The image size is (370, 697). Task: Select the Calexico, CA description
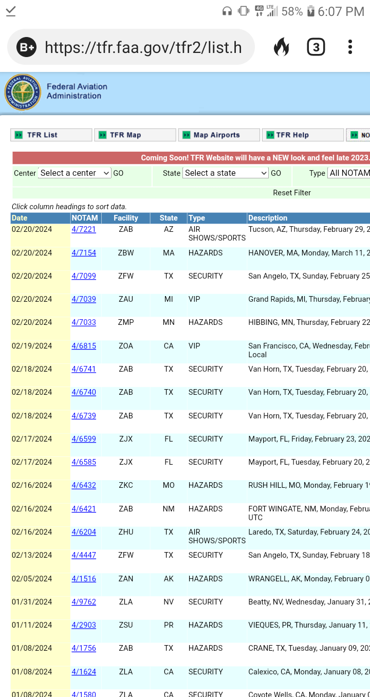click(309, 672)
